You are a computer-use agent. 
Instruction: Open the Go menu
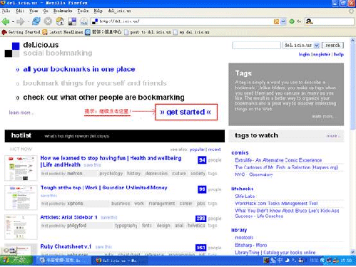(x=46, y=11)
